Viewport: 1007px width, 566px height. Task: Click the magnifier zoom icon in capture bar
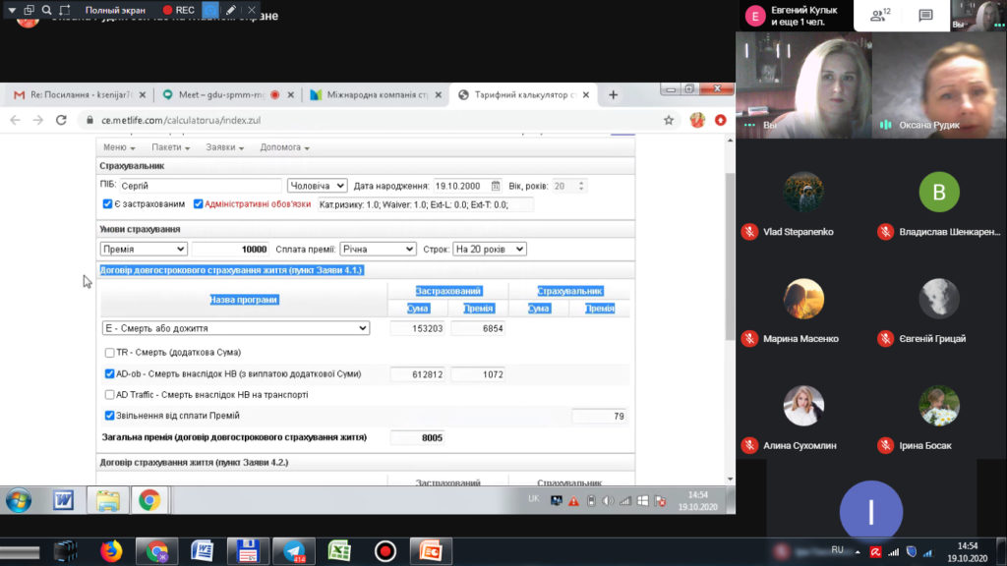(46, 10)
